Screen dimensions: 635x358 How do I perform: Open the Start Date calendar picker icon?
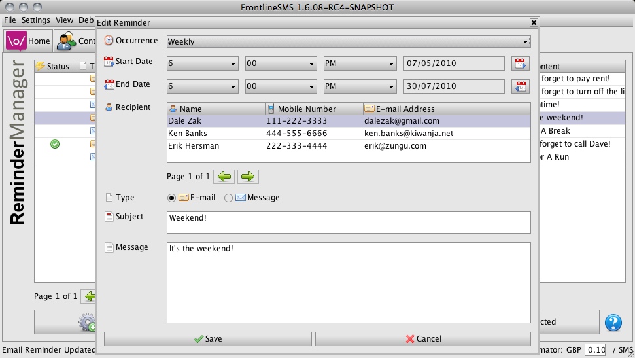coord(521,63)
